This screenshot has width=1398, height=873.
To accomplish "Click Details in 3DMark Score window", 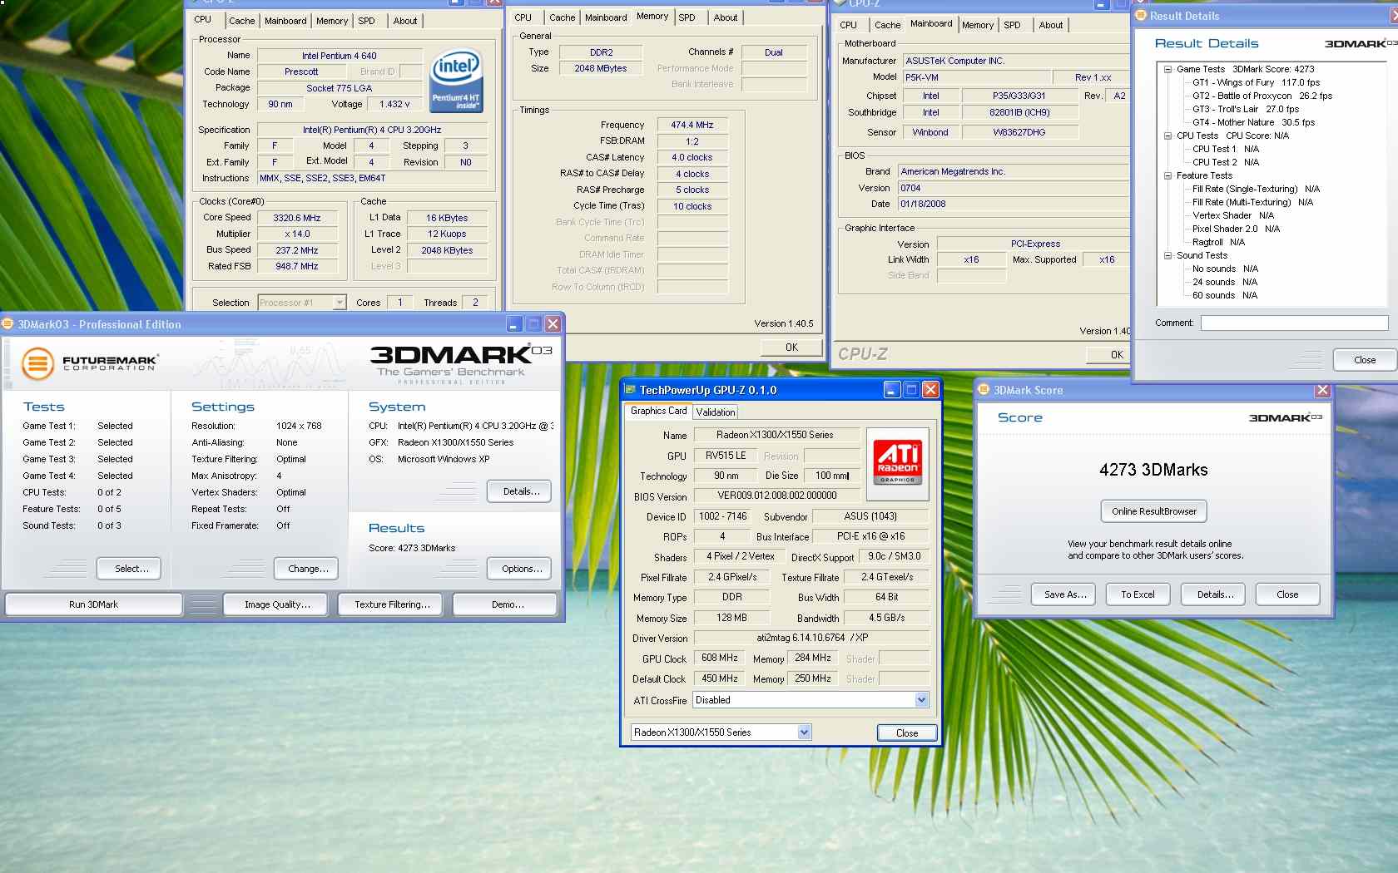I will [1215, 594].
